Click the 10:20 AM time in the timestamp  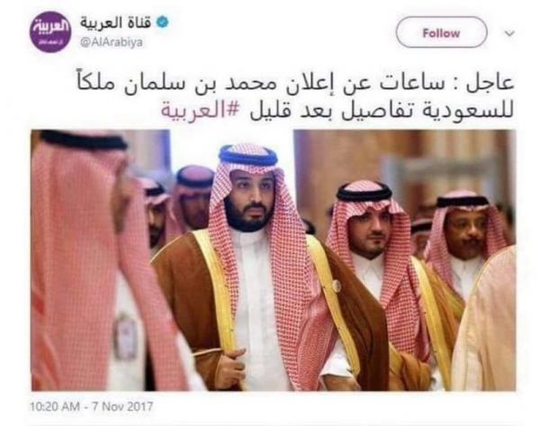coord(55,406)
